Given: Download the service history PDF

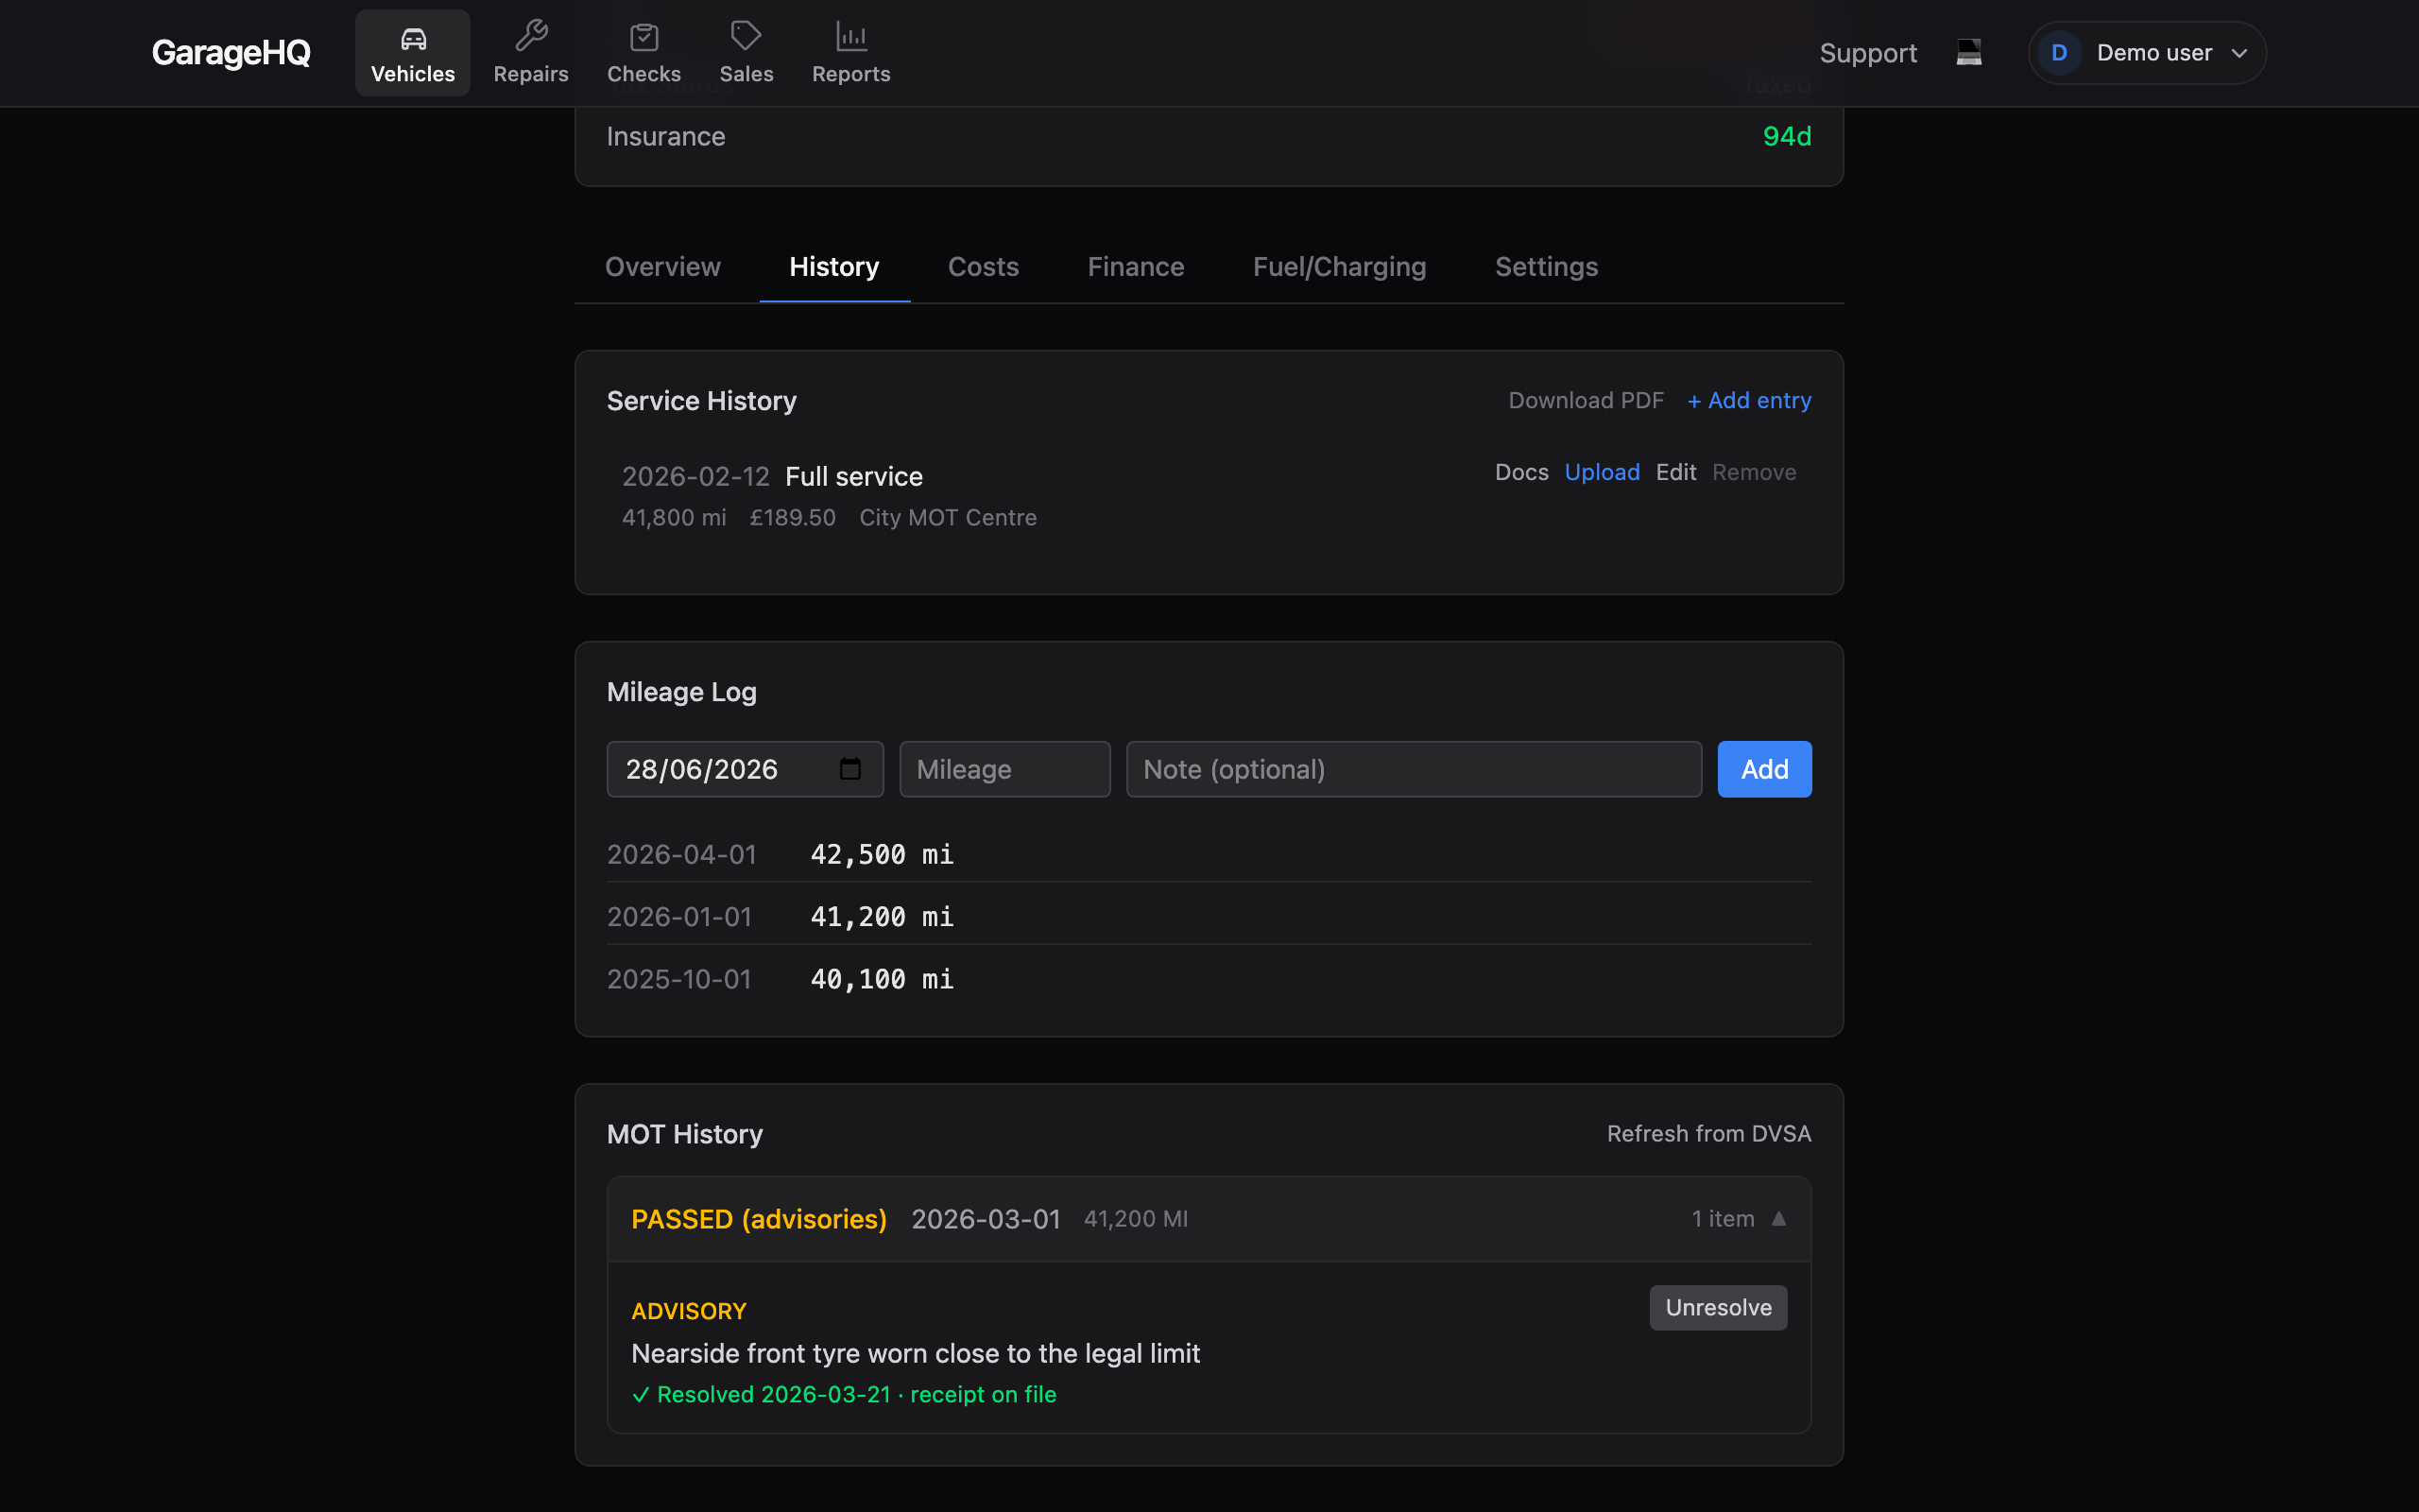Looking at the screenshot, I should [1586, 400].
